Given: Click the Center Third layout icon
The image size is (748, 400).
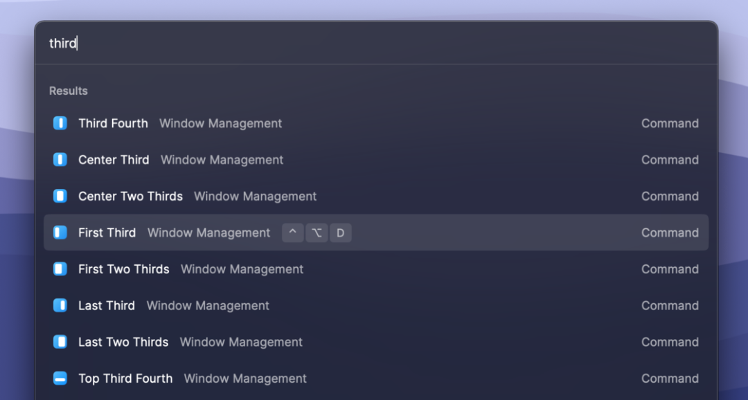Looking at the screenshot, I should click(x=60, y=160).
